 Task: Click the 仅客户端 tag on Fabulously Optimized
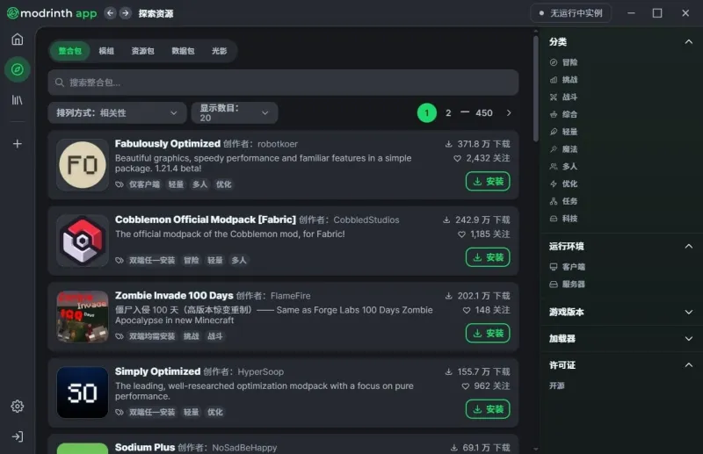pyautogui.click(x=144, y=184)
